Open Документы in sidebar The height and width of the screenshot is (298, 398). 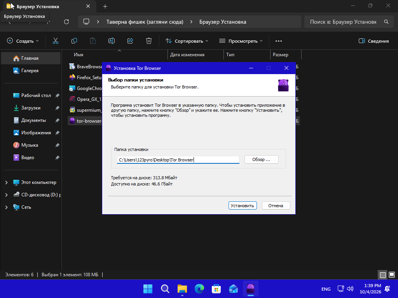(31, 120)
